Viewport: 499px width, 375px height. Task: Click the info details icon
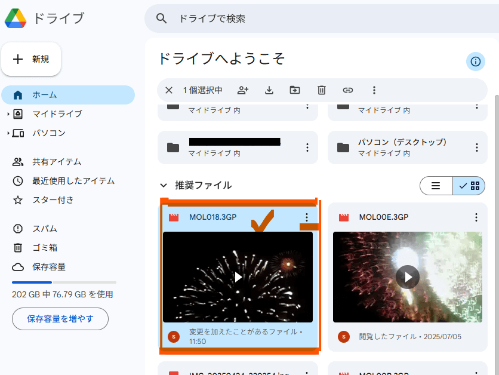pyautogui.click(x=476, y=62)
